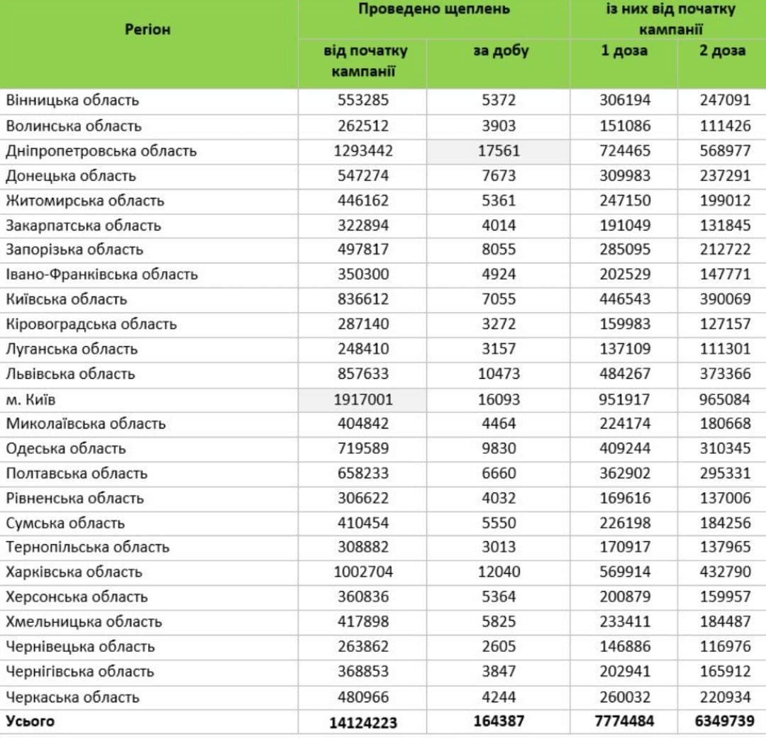Select the highlighted 1917001 cell for м. Київ
Image resolution: width=766 pixels, height=747 pixels.
tap(362, 399)
